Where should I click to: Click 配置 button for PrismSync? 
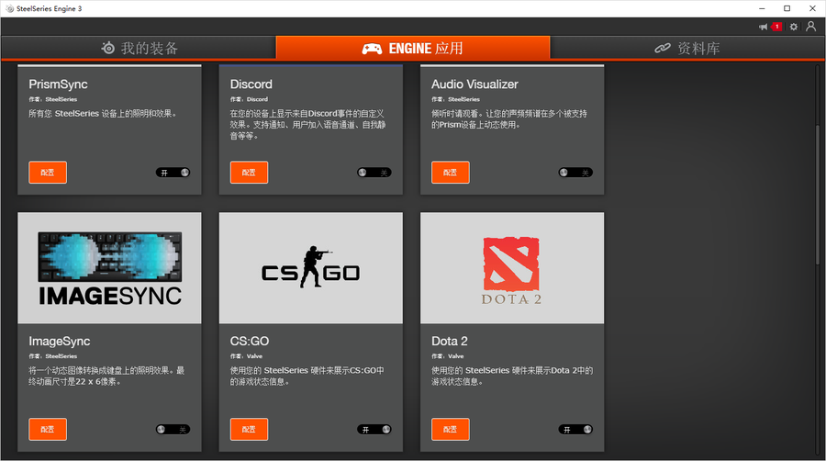(48, 173)
